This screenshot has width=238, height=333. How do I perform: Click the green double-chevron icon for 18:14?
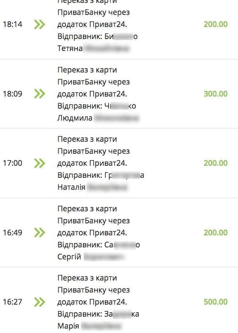(40, 24)
